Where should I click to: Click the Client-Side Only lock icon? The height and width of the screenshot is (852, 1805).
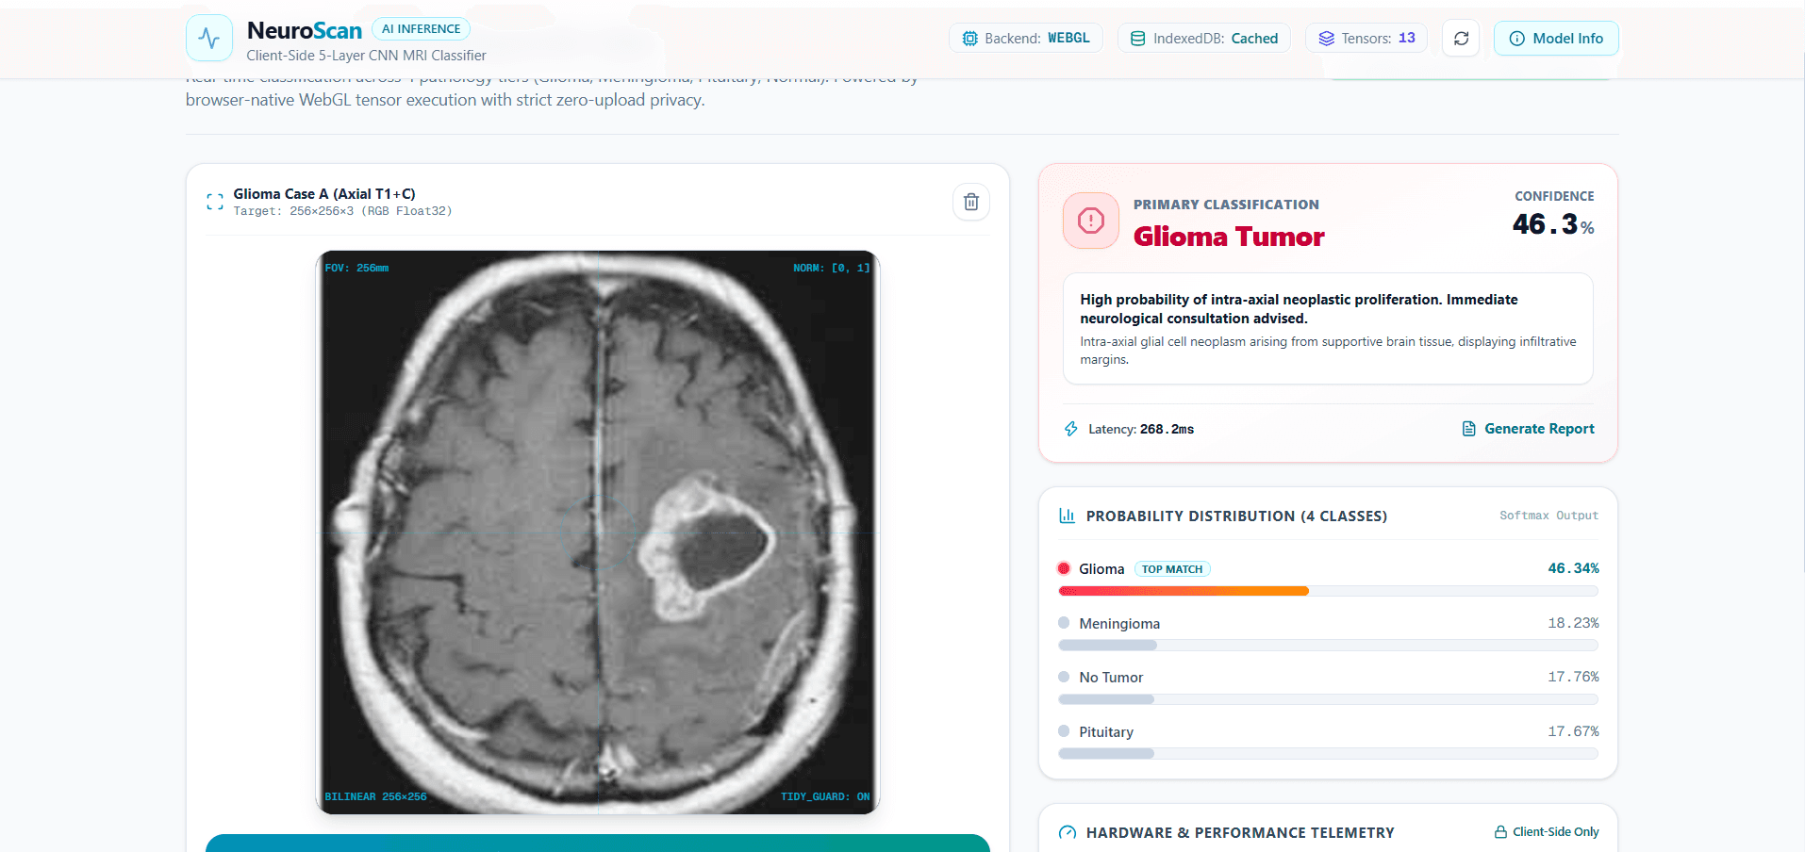pos(1500,832)
